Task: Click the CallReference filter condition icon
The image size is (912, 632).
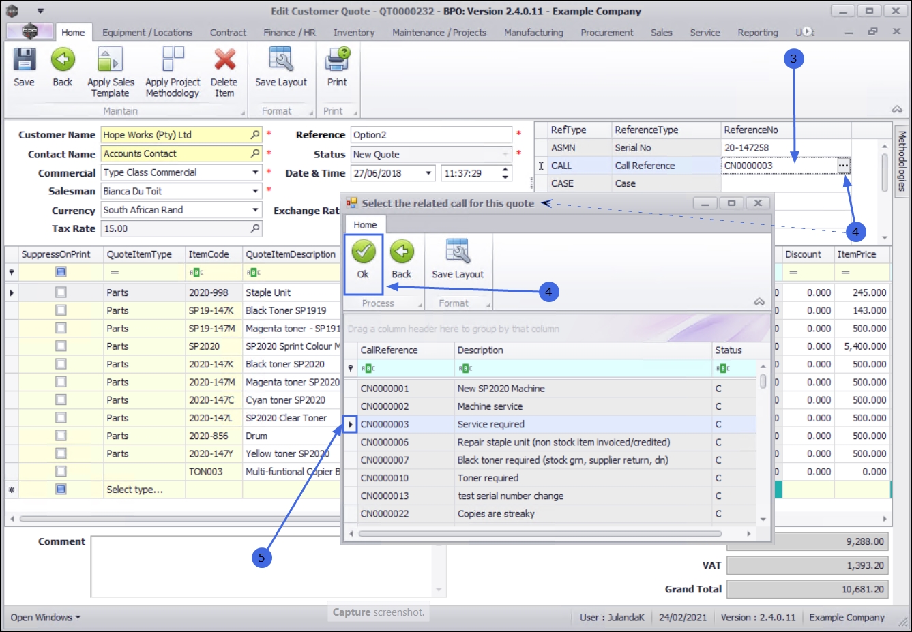Action: pyautogui.click(x=368, y=369)
